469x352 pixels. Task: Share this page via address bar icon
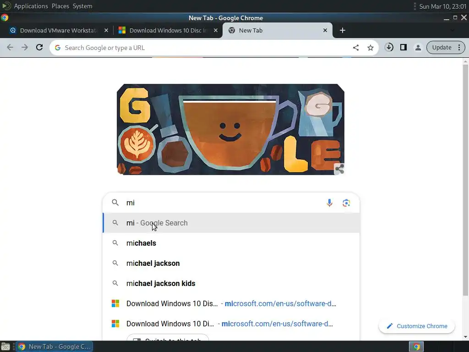tap(355, 48)
